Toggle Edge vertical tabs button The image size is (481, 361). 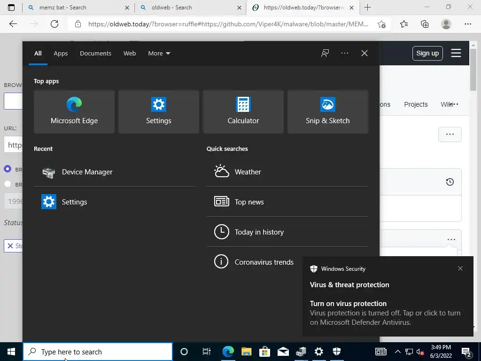pos(11,8)
